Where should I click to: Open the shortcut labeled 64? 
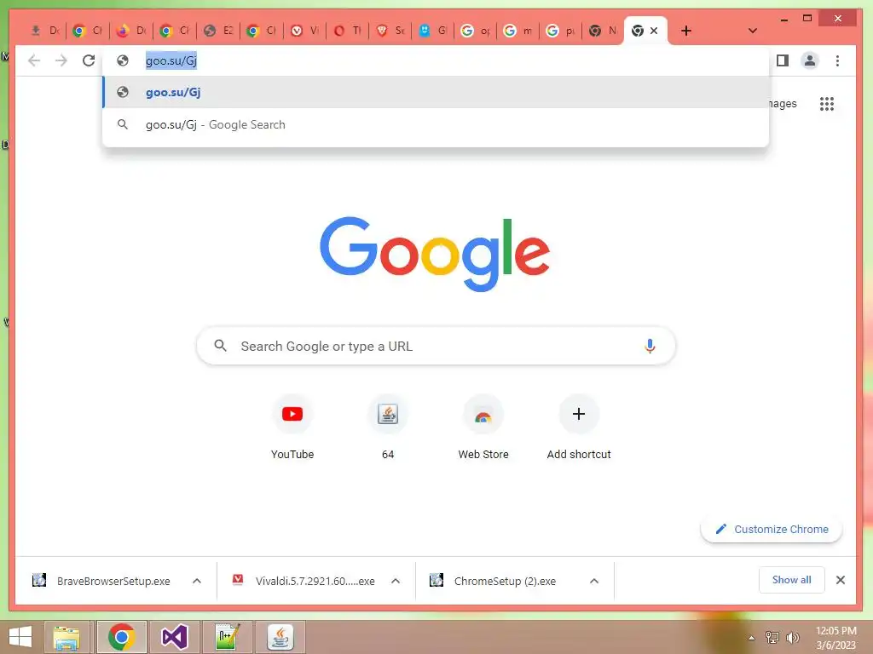tap(388, 427)
